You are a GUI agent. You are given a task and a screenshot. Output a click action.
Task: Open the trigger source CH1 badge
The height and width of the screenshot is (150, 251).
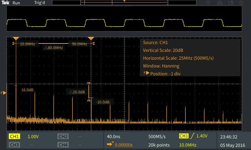184,136
